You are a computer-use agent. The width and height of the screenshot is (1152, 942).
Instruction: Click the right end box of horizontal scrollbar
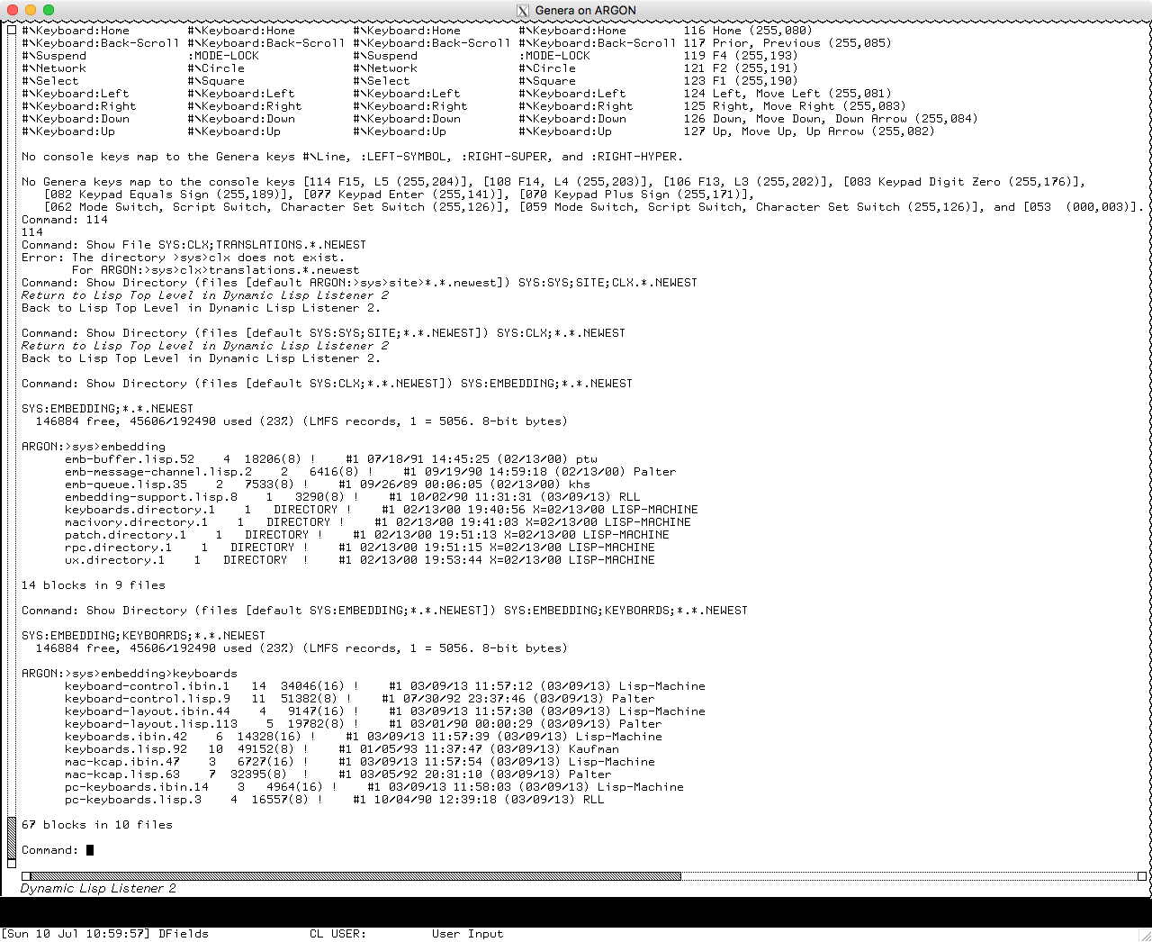tap(1141, 875)
